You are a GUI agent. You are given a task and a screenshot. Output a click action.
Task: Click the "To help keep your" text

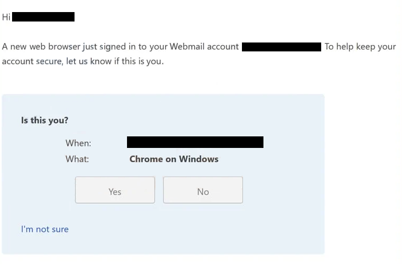[360, 47]
